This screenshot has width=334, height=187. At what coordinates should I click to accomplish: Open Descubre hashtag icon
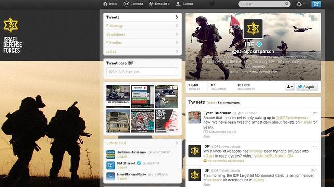click(x=151, y=4)
